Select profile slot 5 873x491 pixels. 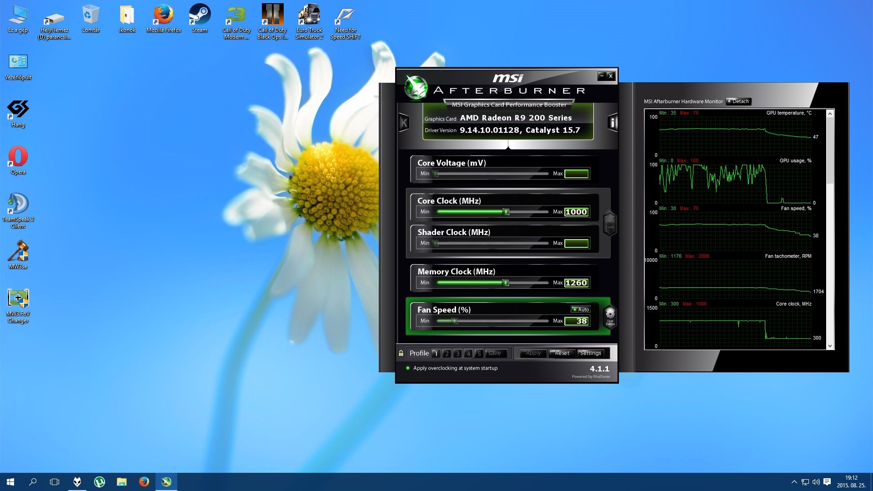[479, 353]
